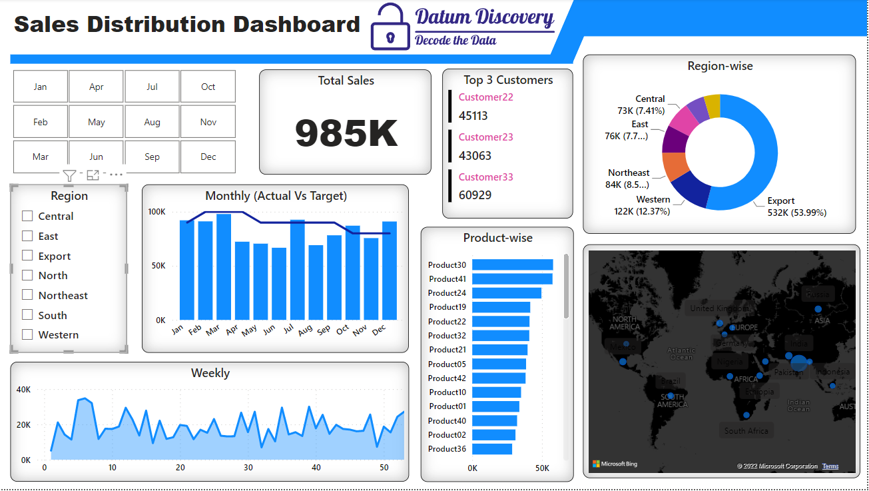The height and width of the screenshot is (491, 869).
Task: Select the large bubble over India on map
Action: pos(799,363)
